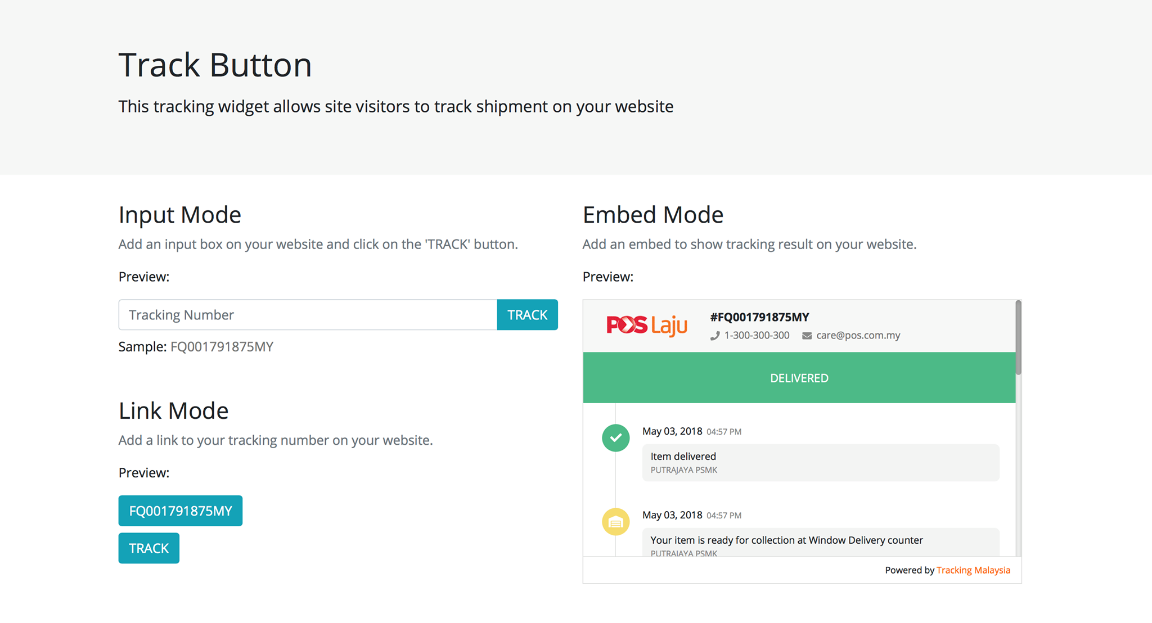Click the Embed Mode heading
The height and width of the screenshot is (623, 1152).
[x=653, y=215]
